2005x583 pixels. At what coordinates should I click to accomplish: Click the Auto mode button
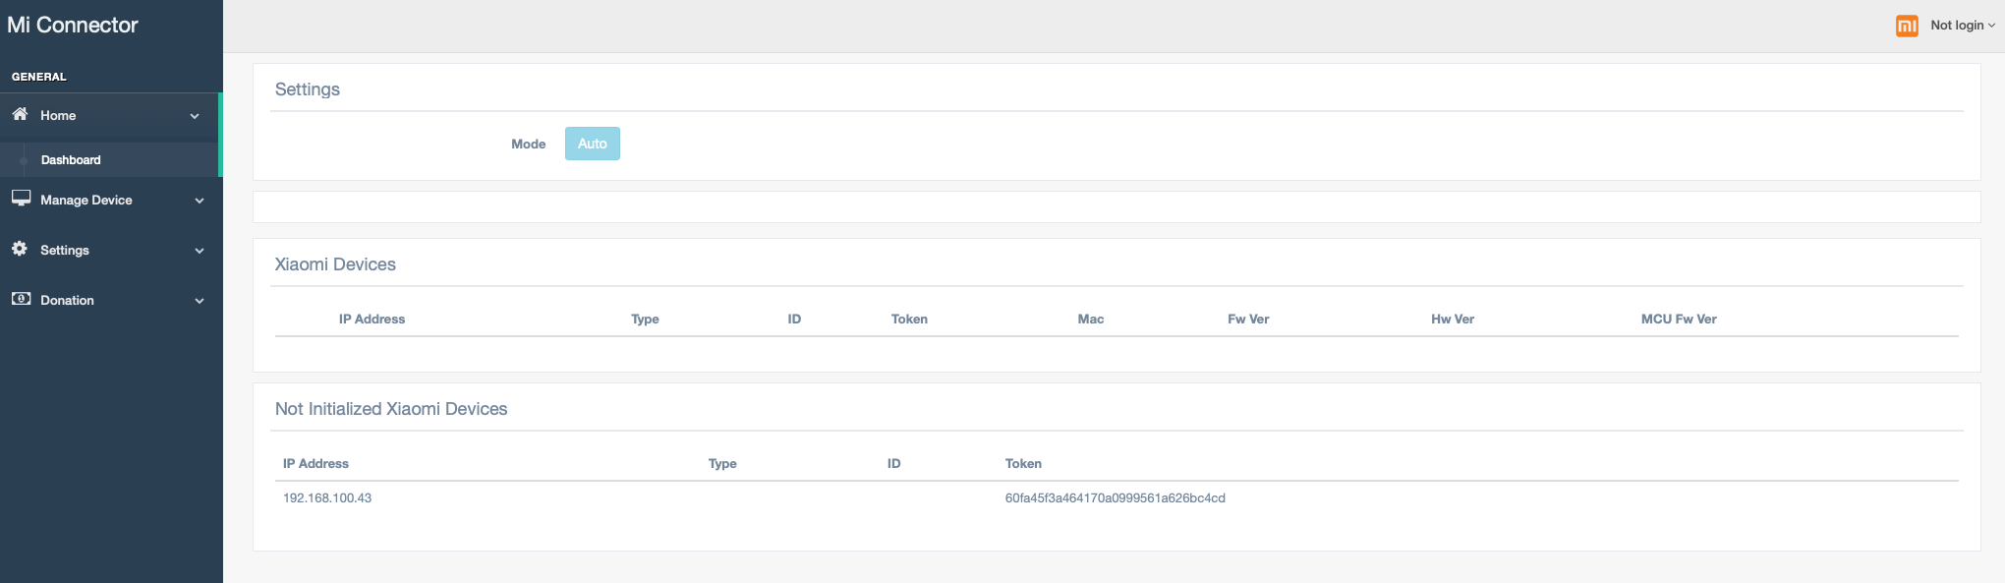[x=593, y=144]
